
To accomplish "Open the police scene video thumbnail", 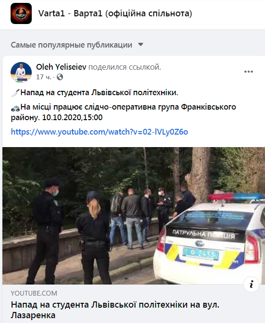I will tap(134, 216).
